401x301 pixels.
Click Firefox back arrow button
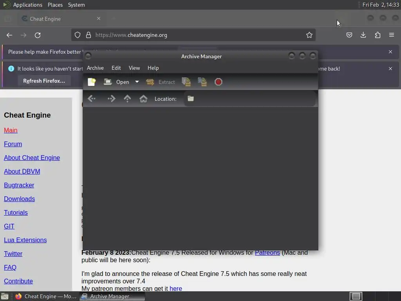pos(9,35)
